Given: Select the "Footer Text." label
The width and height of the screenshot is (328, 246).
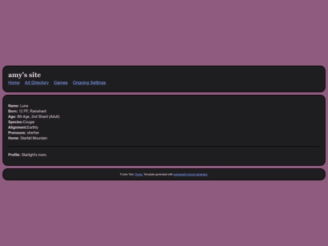Looking at the screenshot, I should pos(127,174).
